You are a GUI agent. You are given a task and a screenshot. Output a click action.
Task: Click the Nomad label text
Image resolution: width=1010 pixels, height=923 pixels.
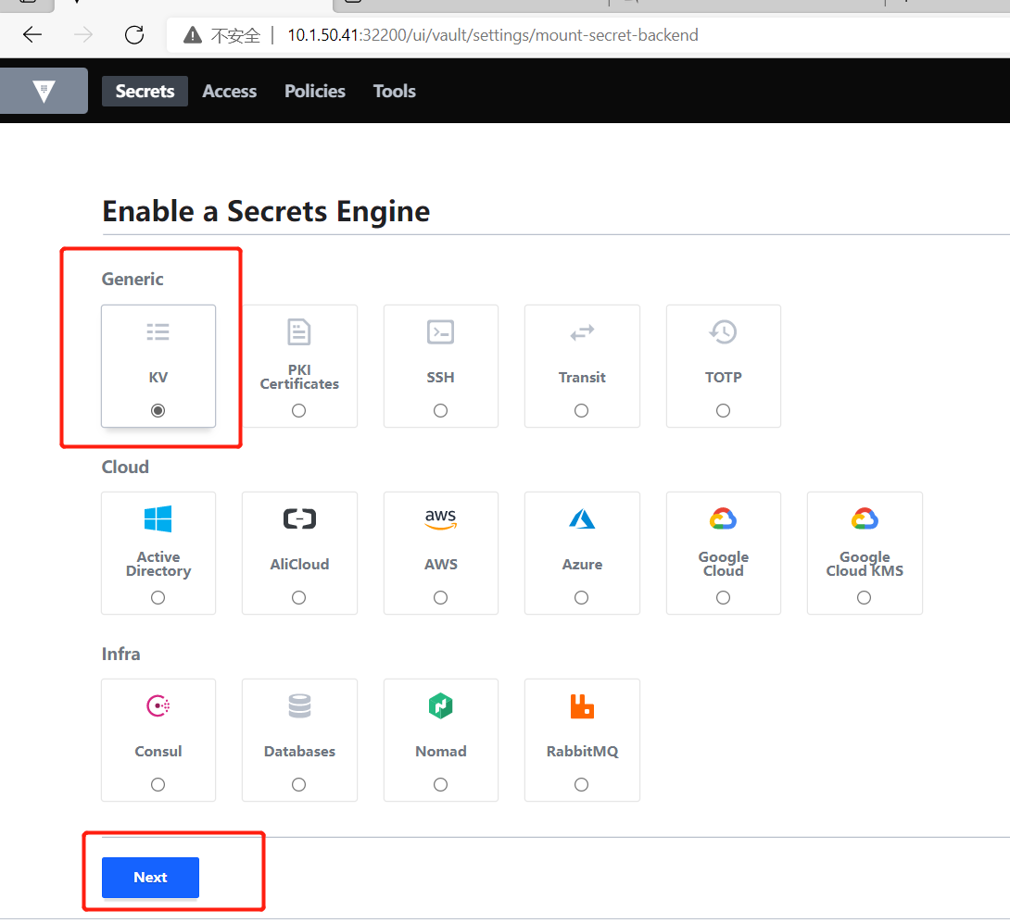440,751
